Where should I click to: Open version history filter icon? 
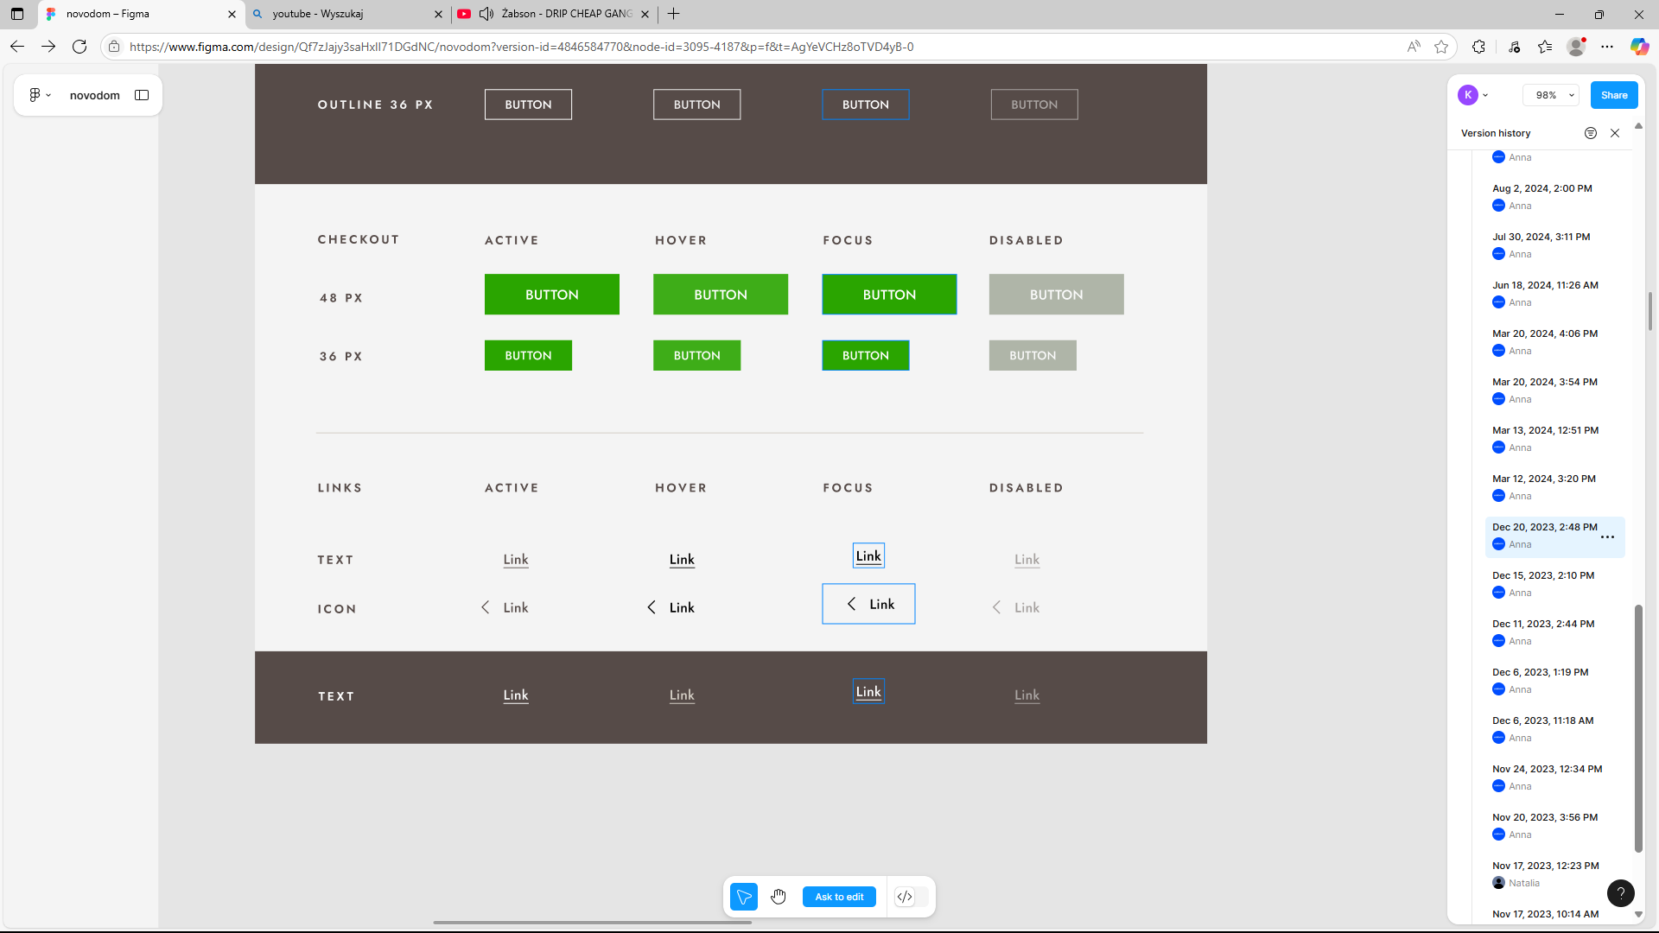(1591, 133)
